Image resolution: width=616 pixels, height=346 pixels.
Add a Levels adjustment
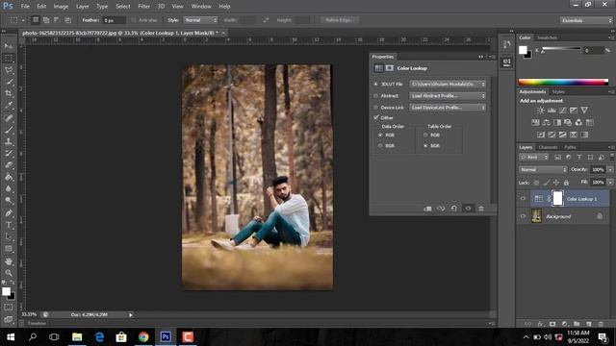click(x=552, y=111)
